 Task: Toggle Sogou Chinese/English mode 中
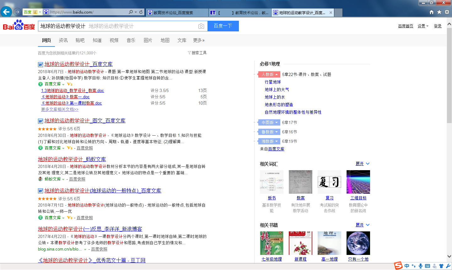[407, 266]
